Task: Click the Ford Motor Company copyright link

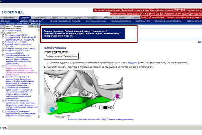Action: [87, 119]
